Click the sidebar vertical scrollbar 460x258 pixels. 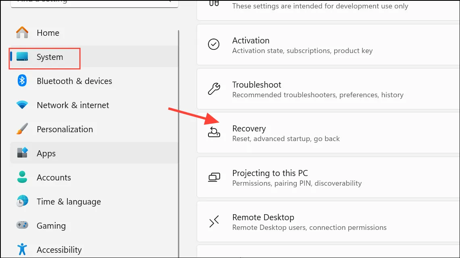(179, 143)
